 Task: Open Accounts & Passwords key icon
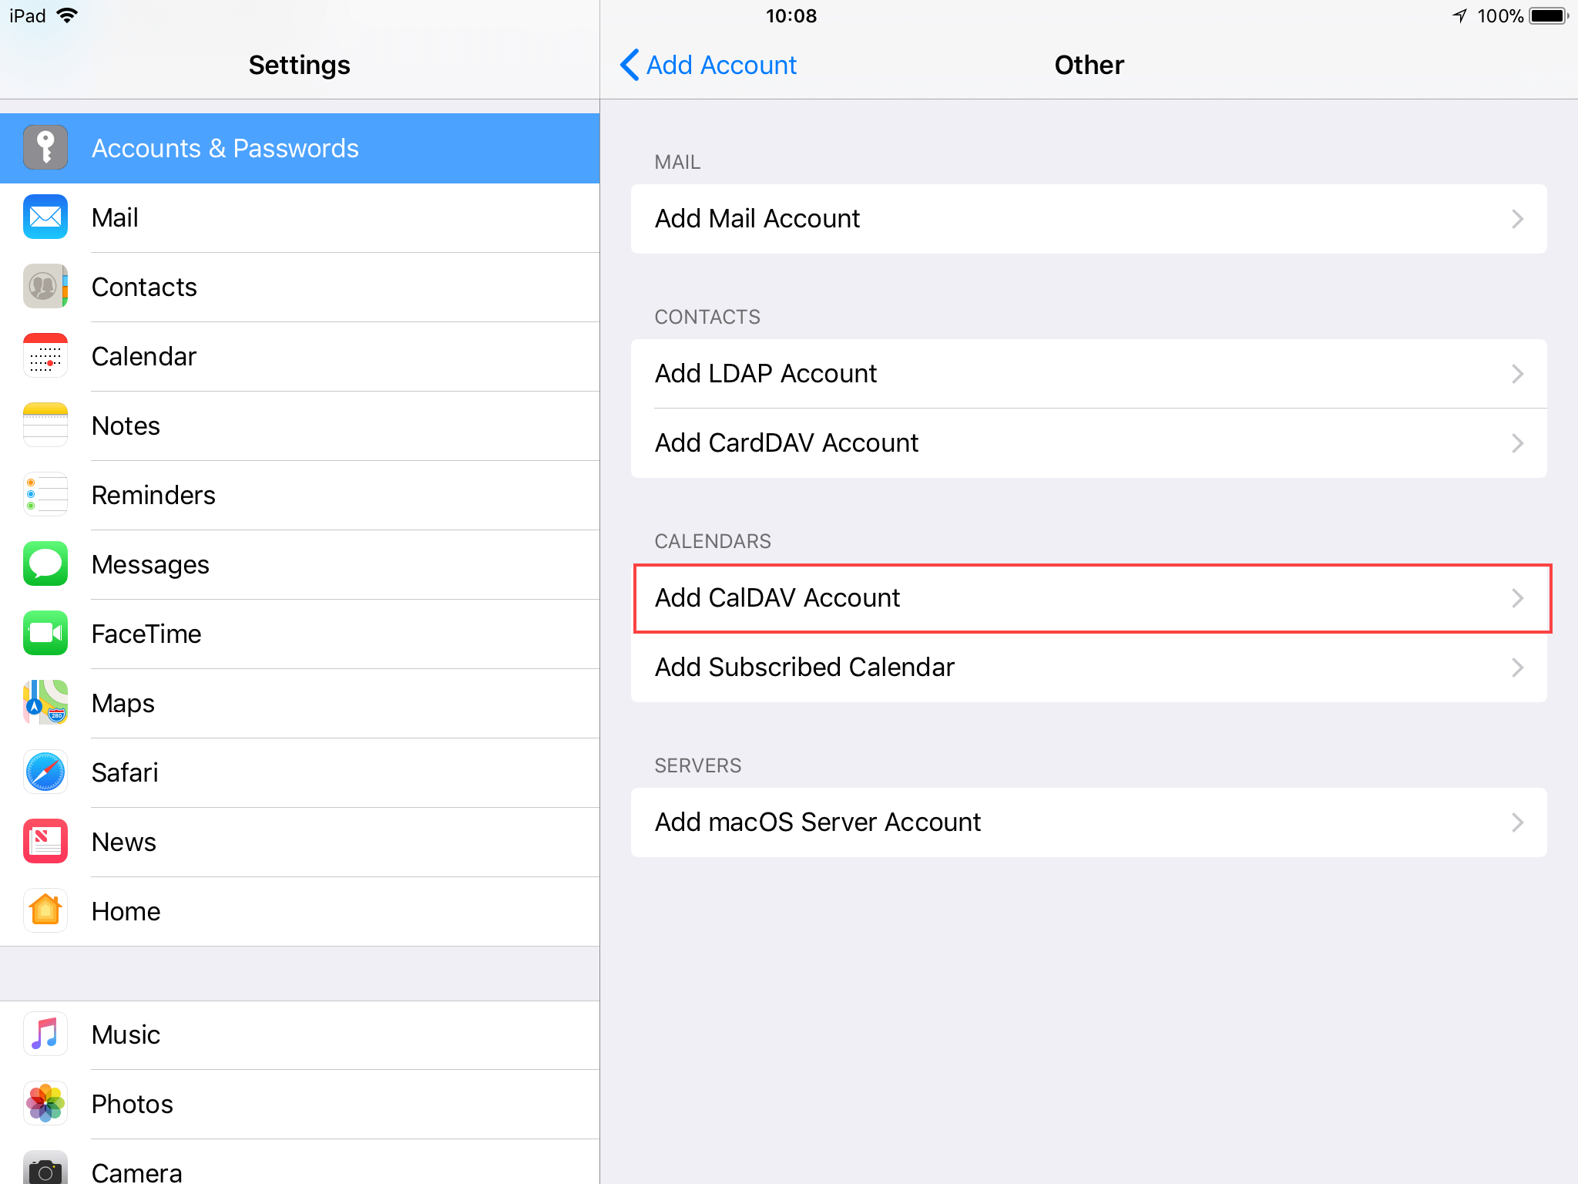click(45, 148)
